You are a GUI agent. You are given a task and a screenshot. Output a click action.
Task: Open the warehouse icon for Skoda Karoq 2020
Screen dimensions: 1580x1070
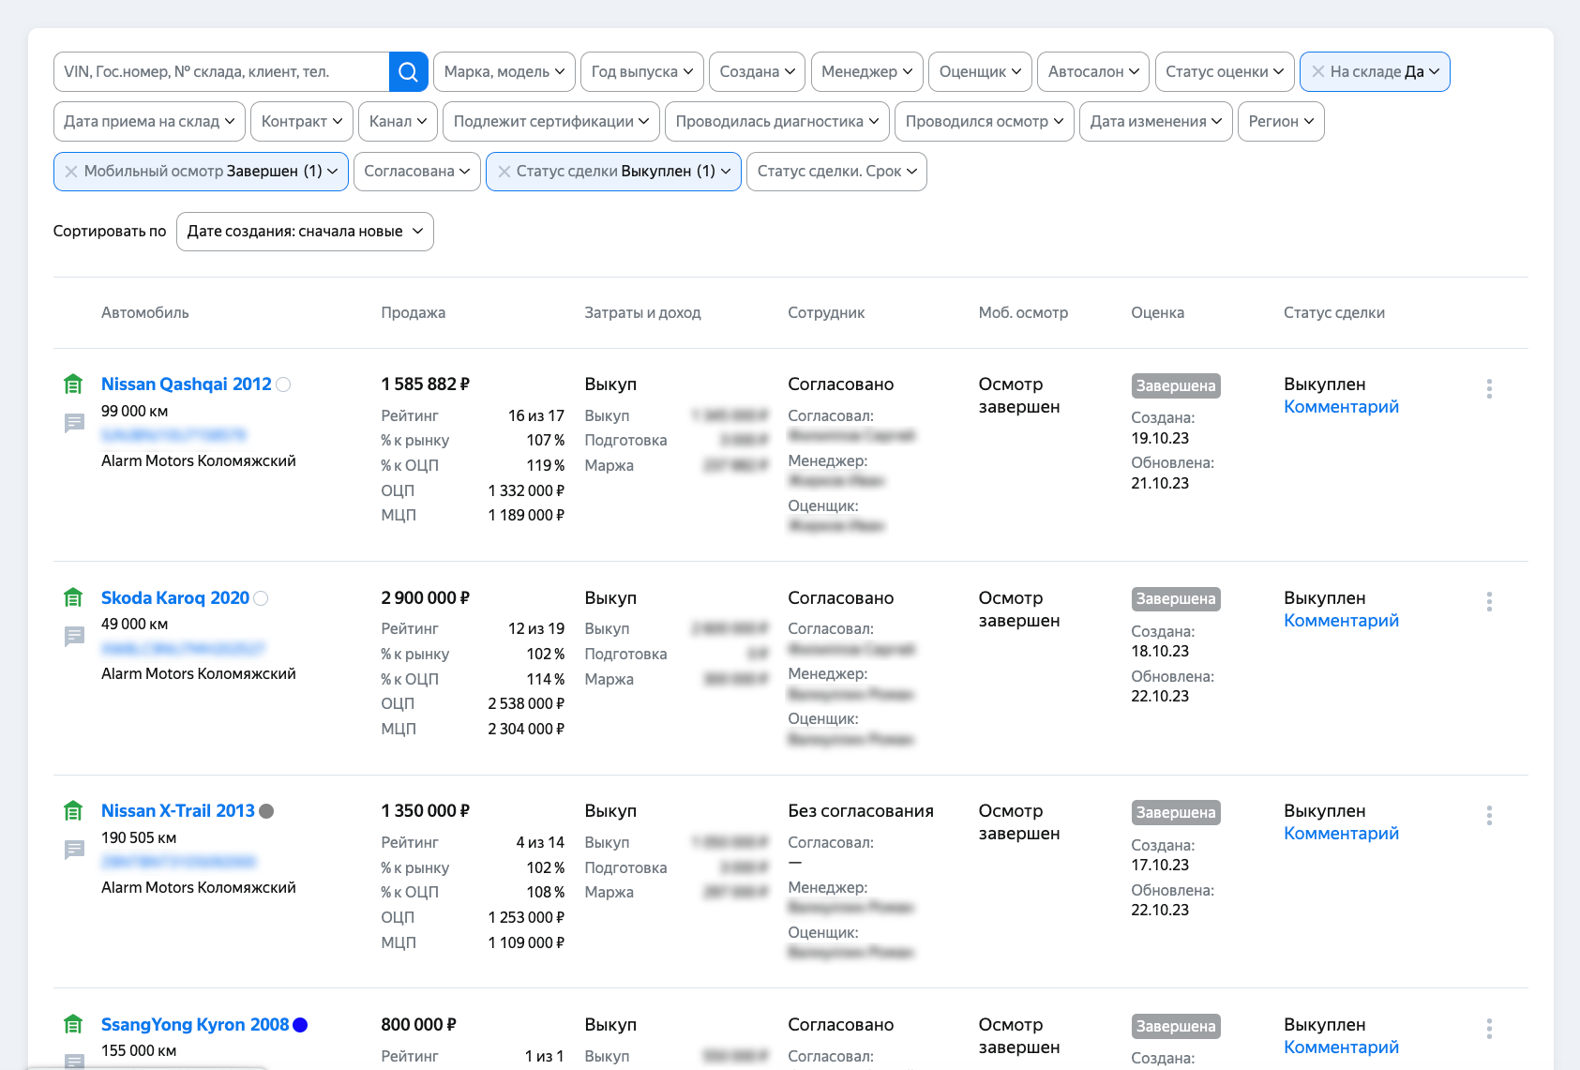73,597
